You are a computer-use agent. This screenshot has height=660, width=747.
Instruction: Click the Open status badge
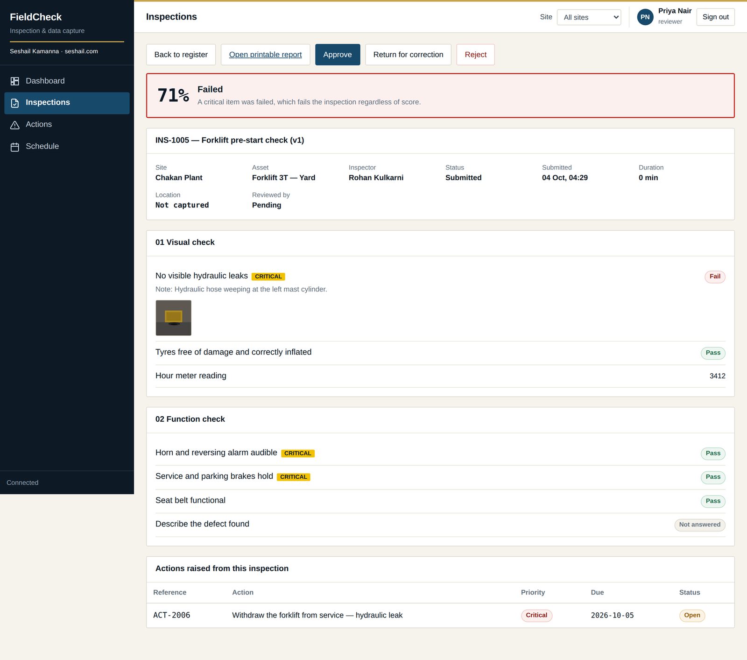pyautogui.click(x=691, y=615)
